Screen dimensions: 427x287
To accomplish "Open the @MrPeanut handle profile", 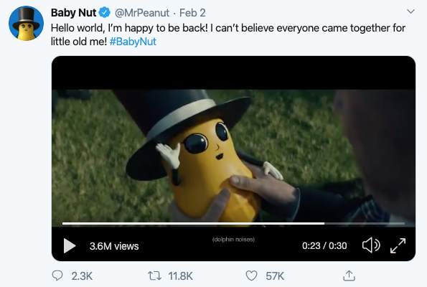I will click(142, 13).
